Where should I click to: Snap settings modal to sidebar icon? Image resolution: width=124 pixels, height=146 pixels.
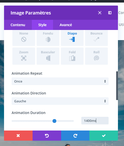[110, 13]
